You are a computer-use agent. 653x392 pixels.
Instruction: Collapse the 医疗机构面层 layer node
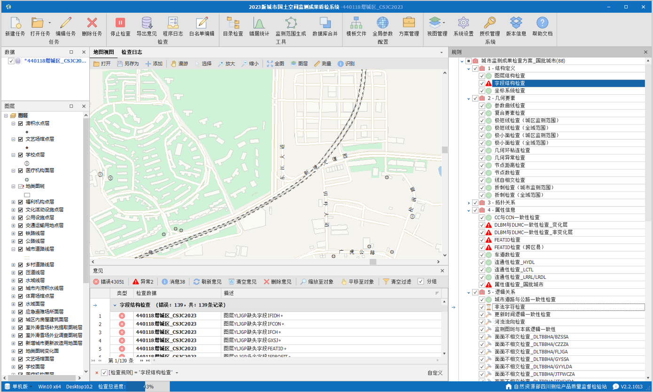[x=13, y=171]
